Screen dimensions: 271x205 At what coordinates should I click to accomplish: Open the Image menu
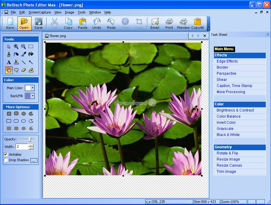click(x=69, y=13)
